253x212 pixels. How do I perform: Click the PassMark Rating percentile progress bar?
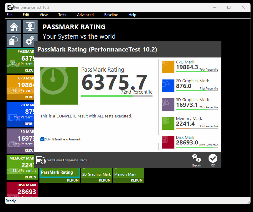tap(116, 96)
